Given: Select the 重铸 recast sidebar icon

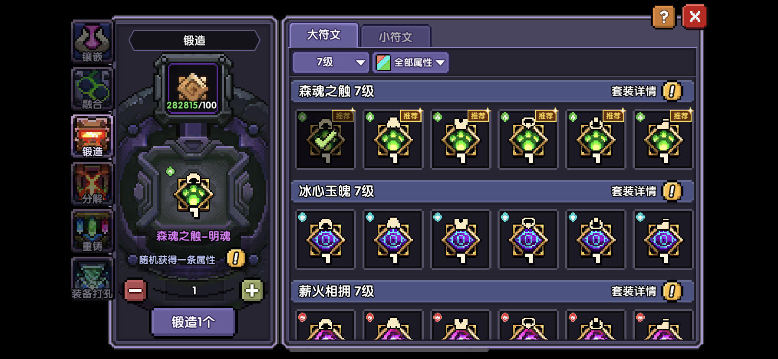Looking at the screenshot, I should coord(92,232).
